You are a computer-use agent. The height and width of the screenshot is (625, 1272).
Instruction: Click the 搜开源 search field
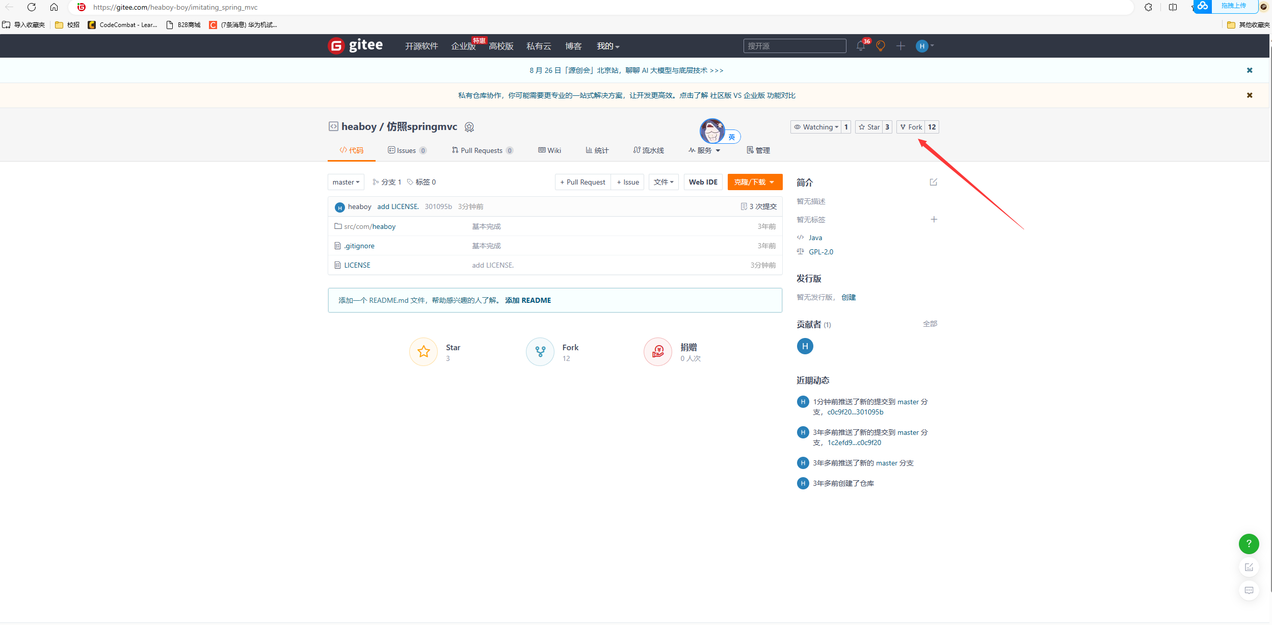tap(794, 46)
